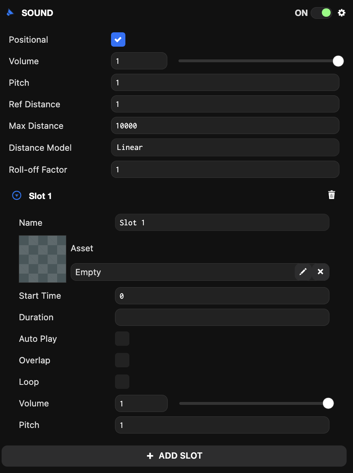Click the checkered asset thumbnail

pos(42,258)
